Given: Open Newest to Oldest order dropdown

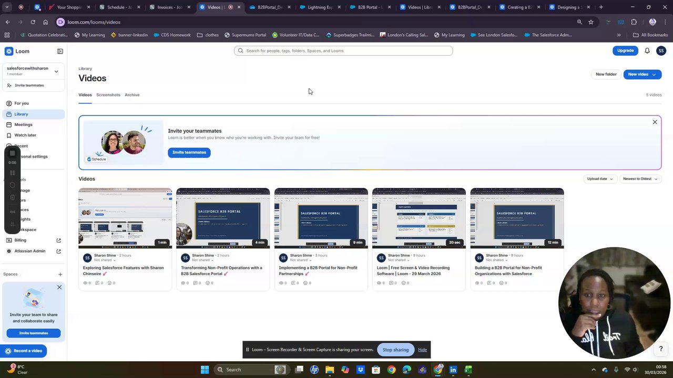Looking at the screenshot, I should coord(640,178).
